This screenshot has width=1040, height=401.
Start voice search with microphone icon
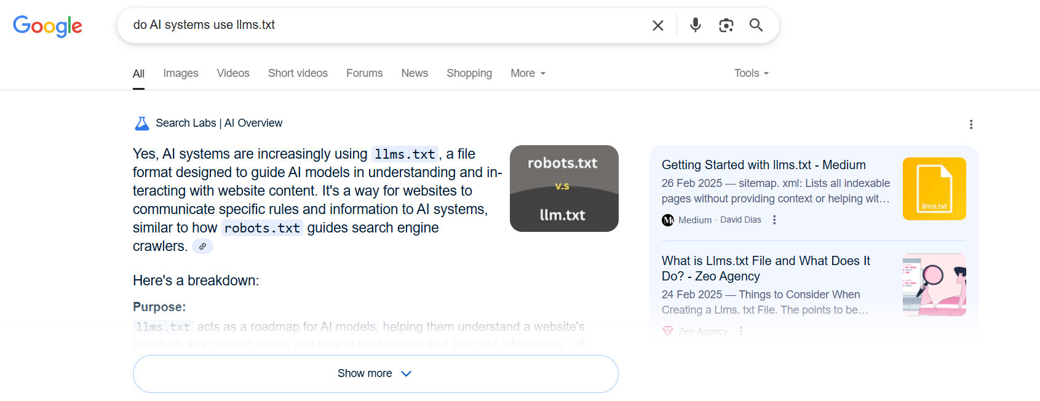(x=696, y=25)
